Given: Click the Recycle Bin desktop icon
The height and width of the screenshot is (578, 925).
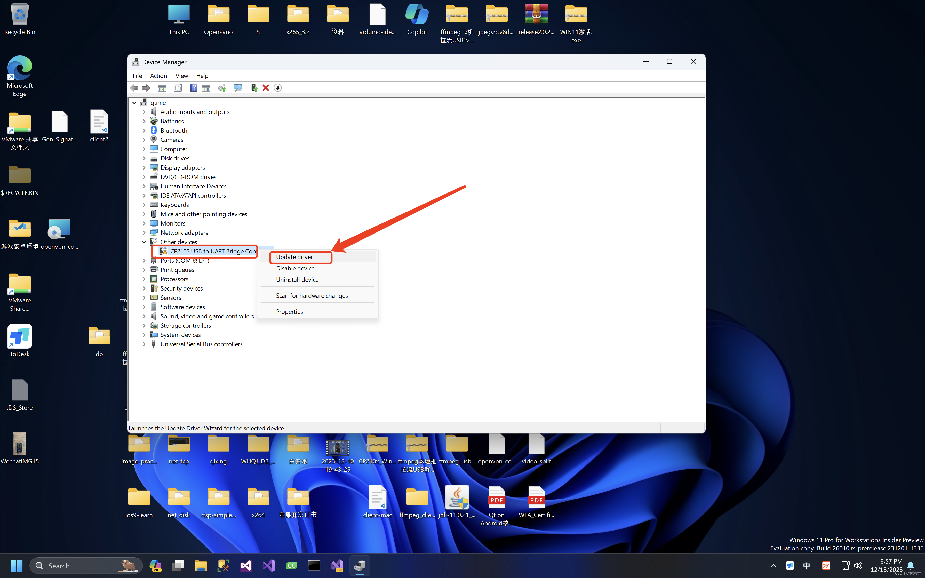Looking at the screenshot, I should tap(20, 19).
